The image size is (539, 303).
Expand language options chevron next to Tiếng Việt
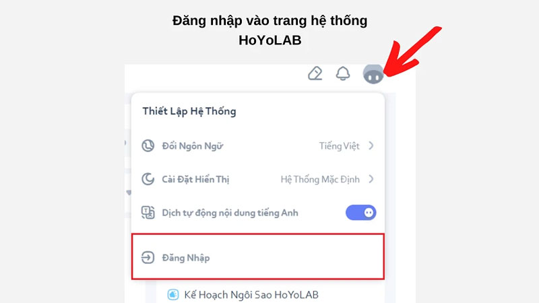[371, 145]
